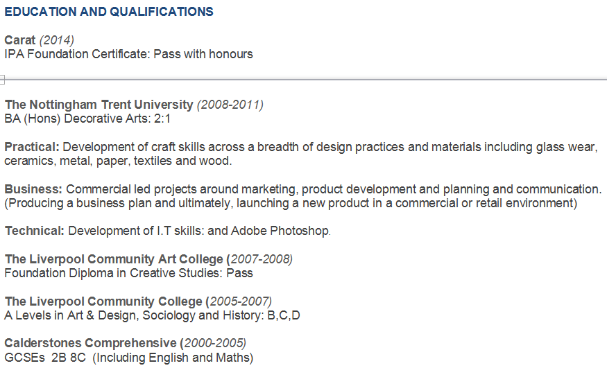Click the bold Practical: label
The width and height of the screenshot is (607, 368).
coord(32,147)
